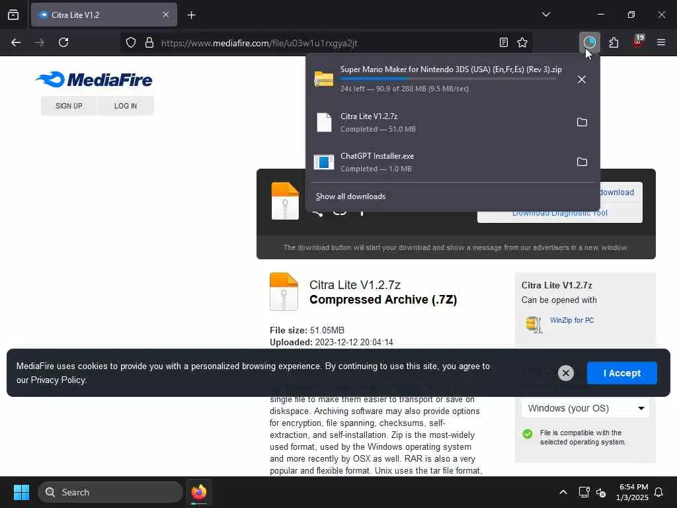This screenshot has height=508, width=677.
Task: Click the LOG IN button
Action: click(126, 106)
